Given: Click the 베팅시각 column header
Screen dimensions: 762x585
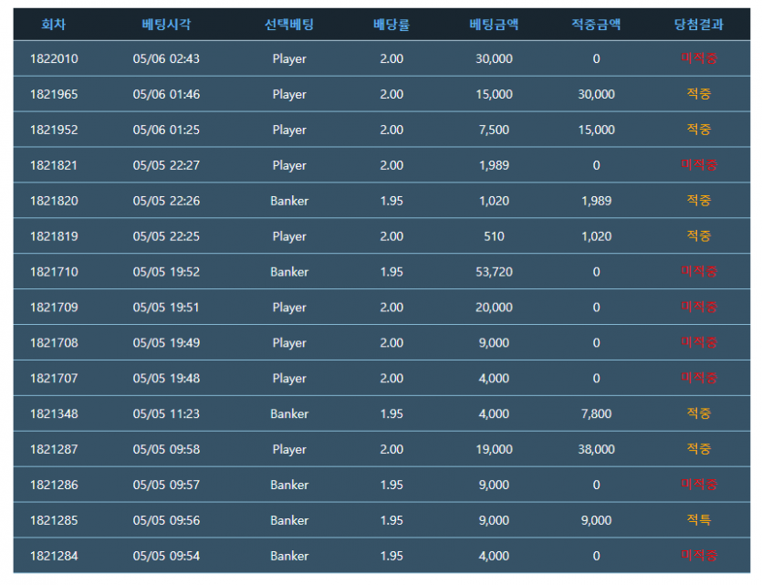Looking at the screenshot, I should [166, 25].
